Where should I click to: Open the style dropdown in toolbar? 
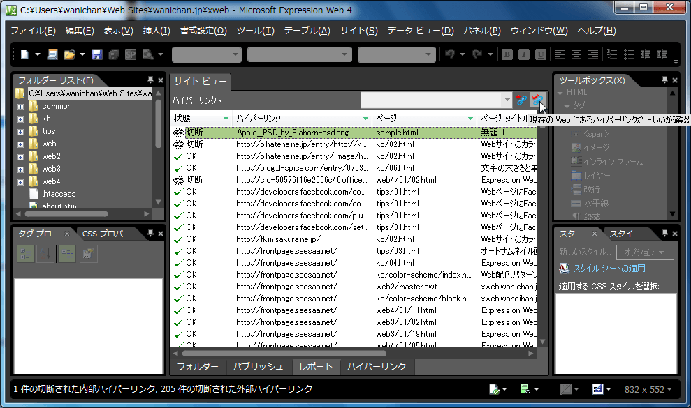[x=206, y=54]
